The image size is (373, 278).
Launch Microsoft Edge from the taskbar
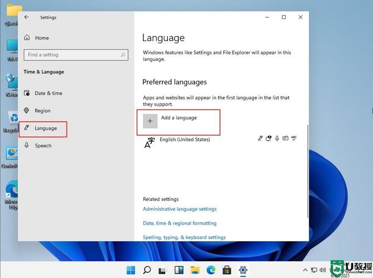tap(211, 270)
